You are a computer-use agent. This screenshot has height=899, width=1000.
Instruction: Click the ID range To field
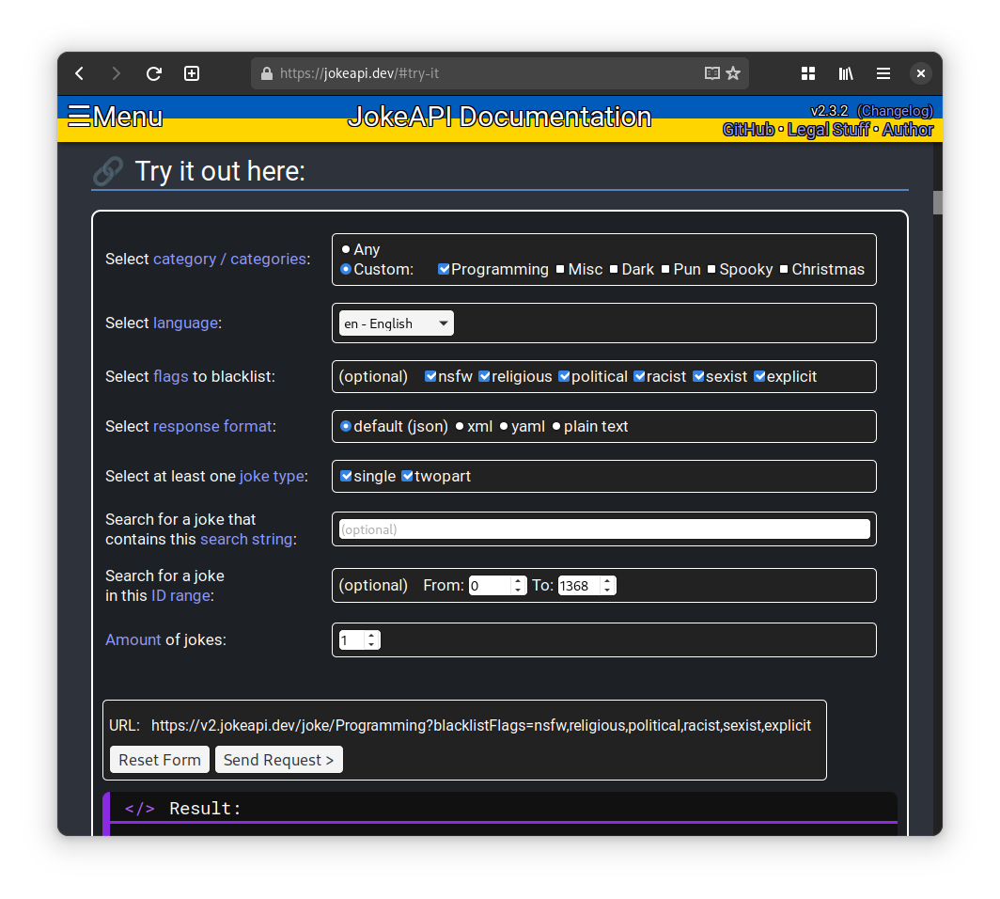(578, 586)
